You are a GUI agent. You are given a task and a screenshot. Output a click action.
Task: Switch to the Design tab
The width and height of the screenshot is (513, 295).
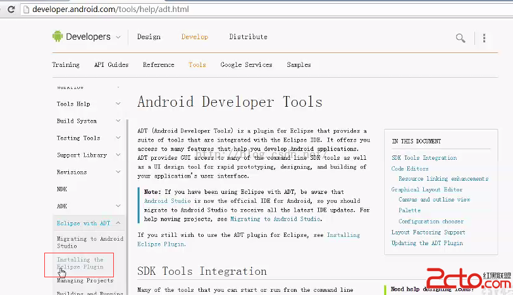(x=149, y=37)
